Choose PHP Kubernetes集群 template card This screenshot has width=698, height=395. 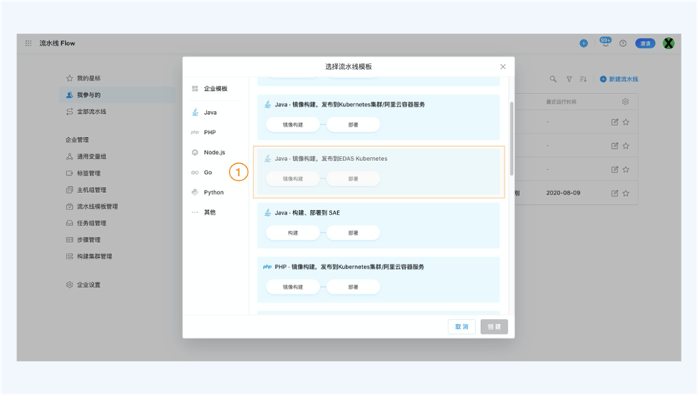(378, 279)
